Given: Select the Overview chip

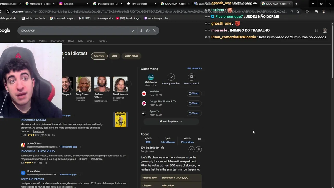Looking at the screenshot, I should [x=99, y=56].
